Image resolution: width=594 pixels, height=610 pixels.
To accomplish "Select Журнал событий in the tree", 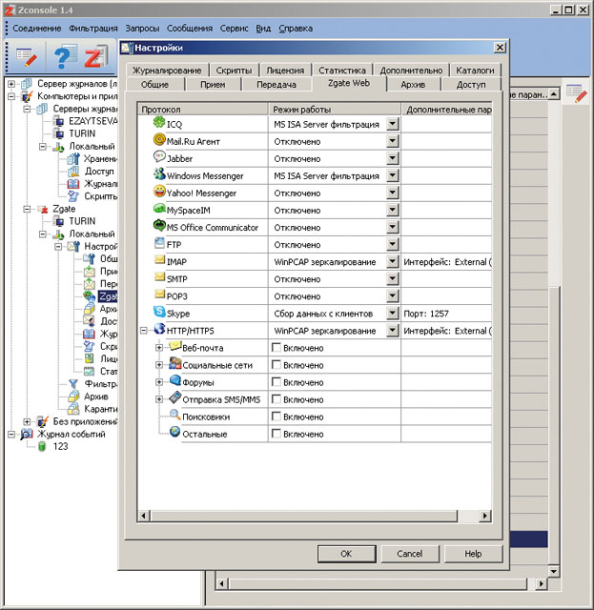I will pyautogui.click(x=72, y=434).
